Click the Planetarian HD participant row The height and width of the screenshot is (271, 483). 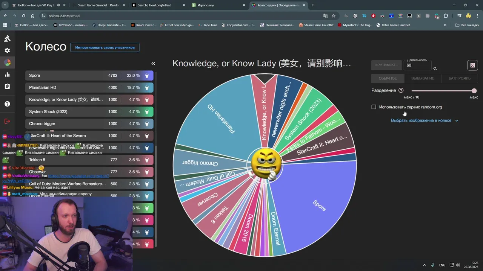89,87
